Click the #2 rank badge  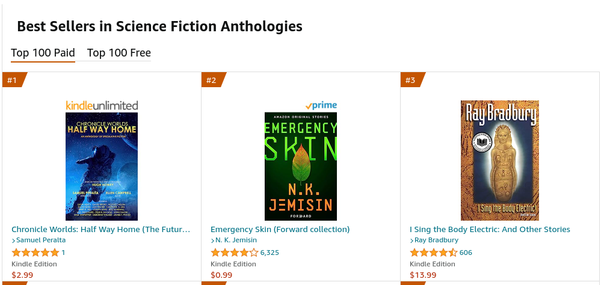pyautogui.click(x=211, y=80)
